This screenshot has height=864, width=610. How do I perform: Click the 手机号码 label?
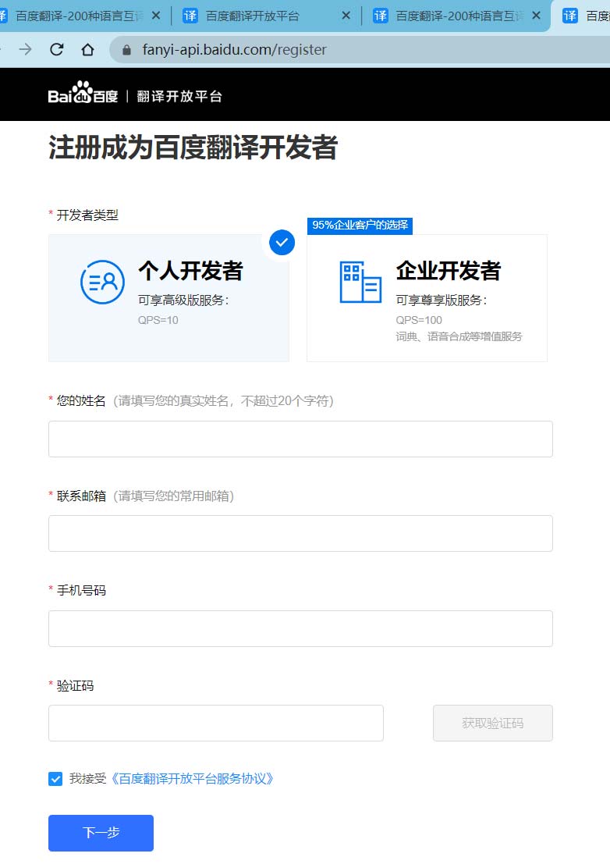(x=81, y=591)
